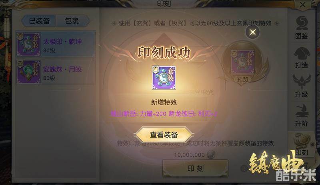Open the 图鉴 catalog icon
Viewport: 320px width, 185px height.
pos(302,27)
